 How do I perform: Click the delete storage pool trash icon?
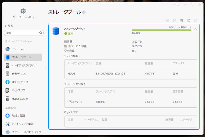[182, 21]
